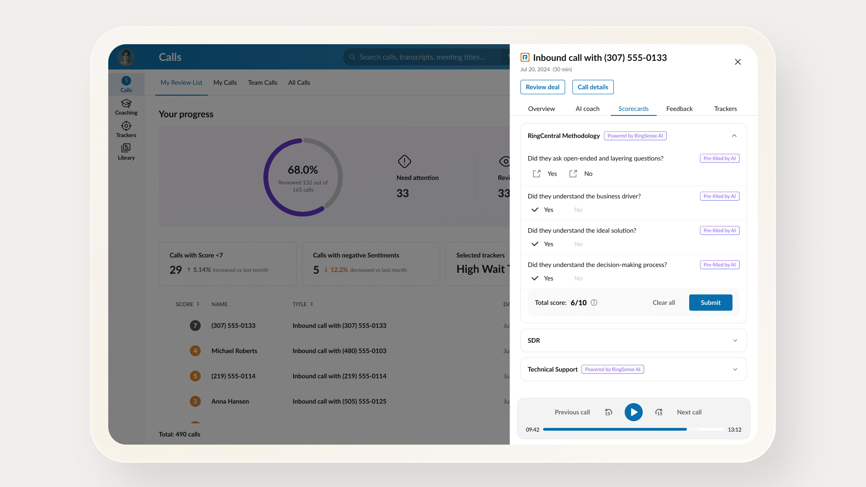The width and height of the screenshot is (866, 487).
Task: Click the user profile avatar icon
Action: pos(127,56)
